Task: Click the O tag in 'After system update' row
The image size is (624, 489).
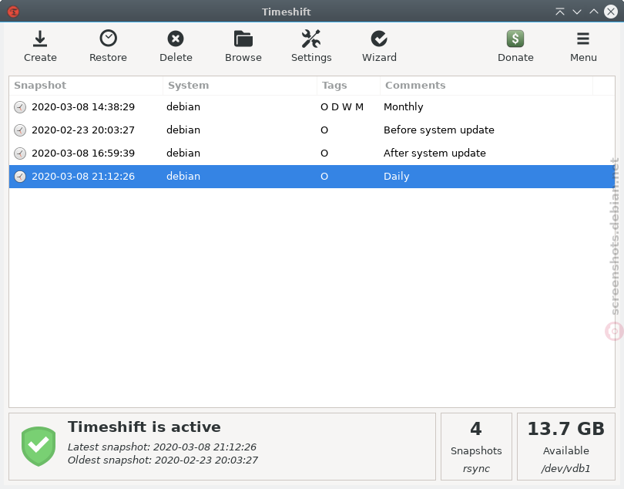Action: coord(324,153)
